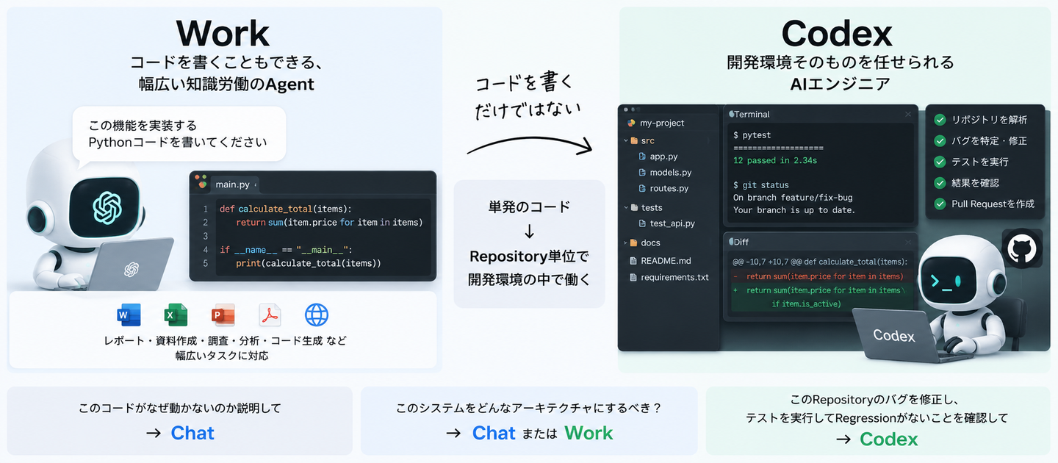Click the PDF document icon
The height and width of the screenshot is (463, 1058).
point(270,315)
